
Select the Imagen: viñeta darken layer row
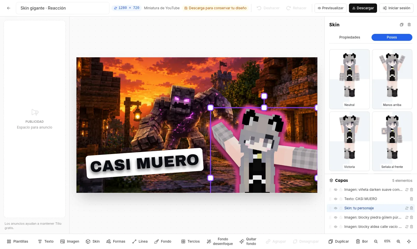coord(371,190)
